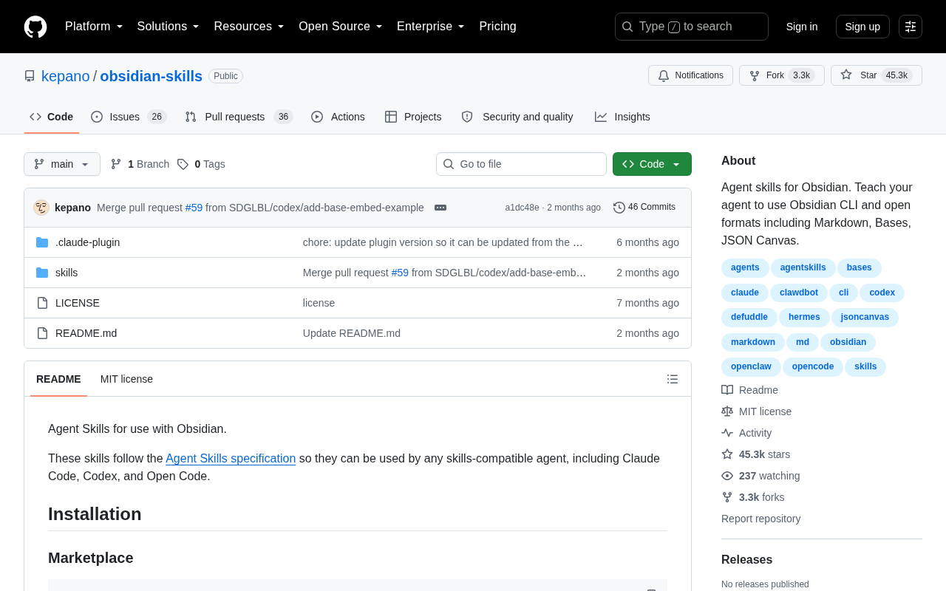
Task: Click the skills folder icon
Action: (42, 273)
